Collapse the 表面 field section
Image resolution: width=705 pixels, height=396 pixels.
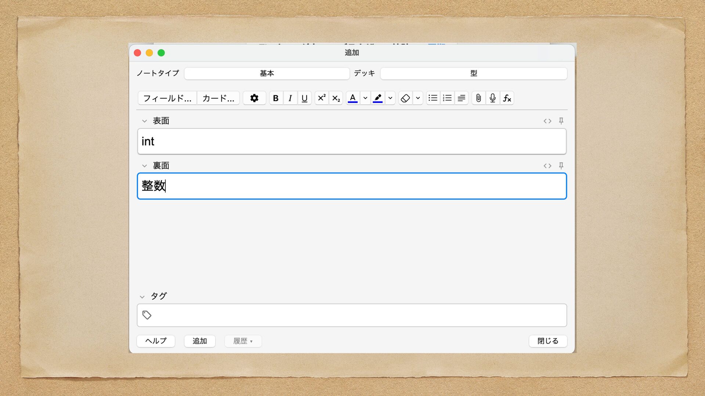[x=145, y=121]
